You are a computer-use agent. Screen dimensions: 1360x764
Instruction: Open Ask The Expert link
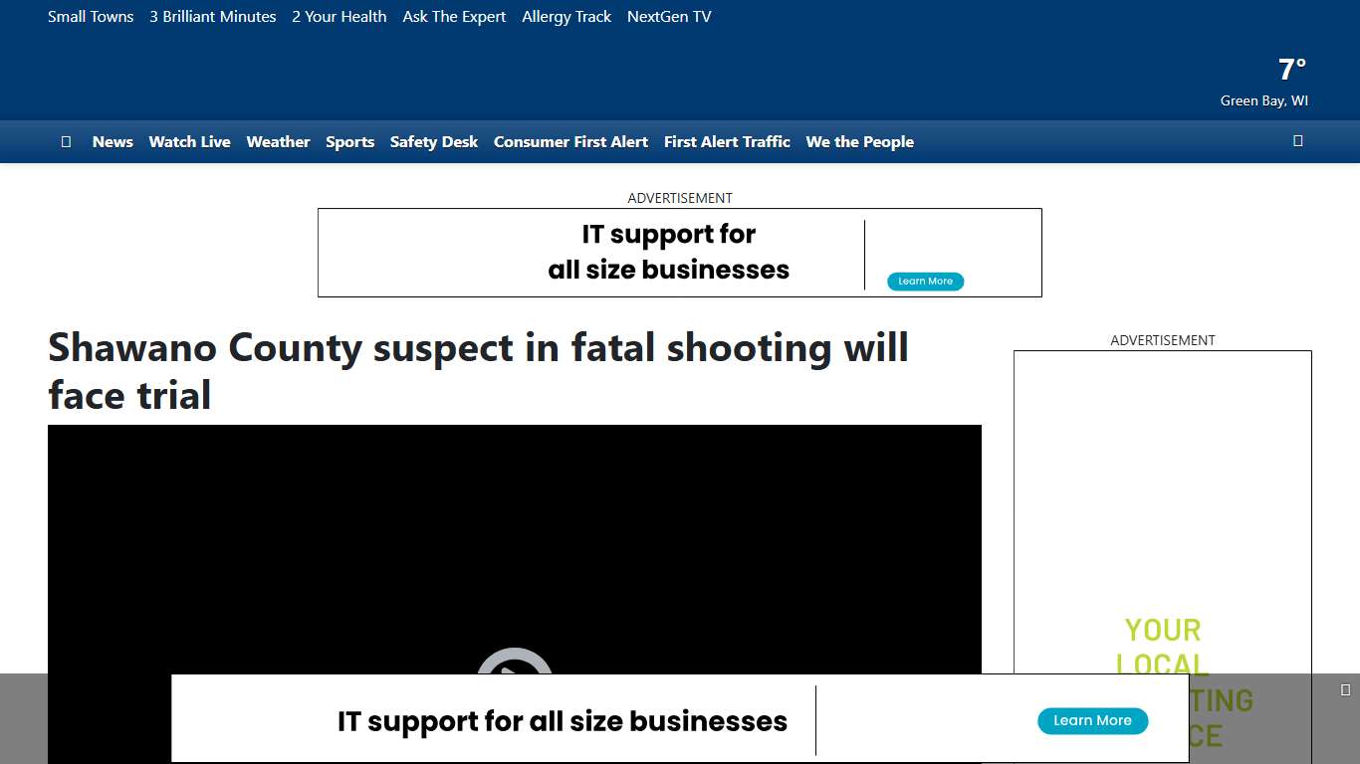pyautogui.click(x=454, y=17)
